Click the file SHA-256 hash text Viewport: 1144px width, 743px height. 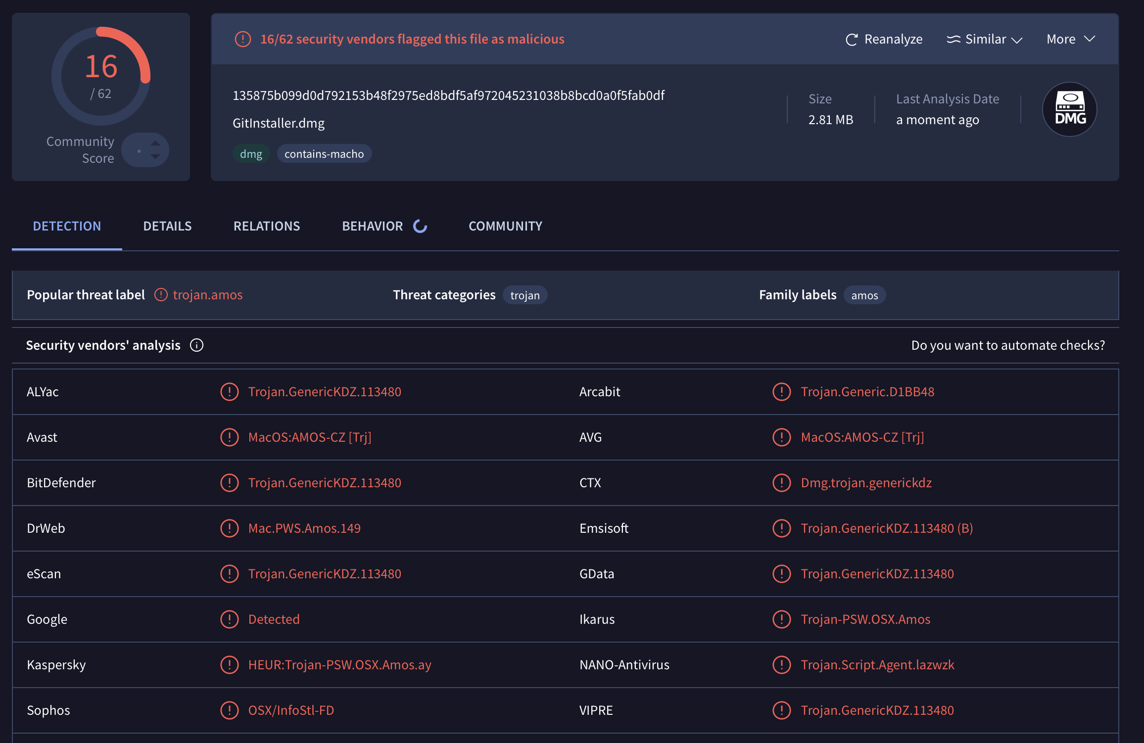click(448, 95)
